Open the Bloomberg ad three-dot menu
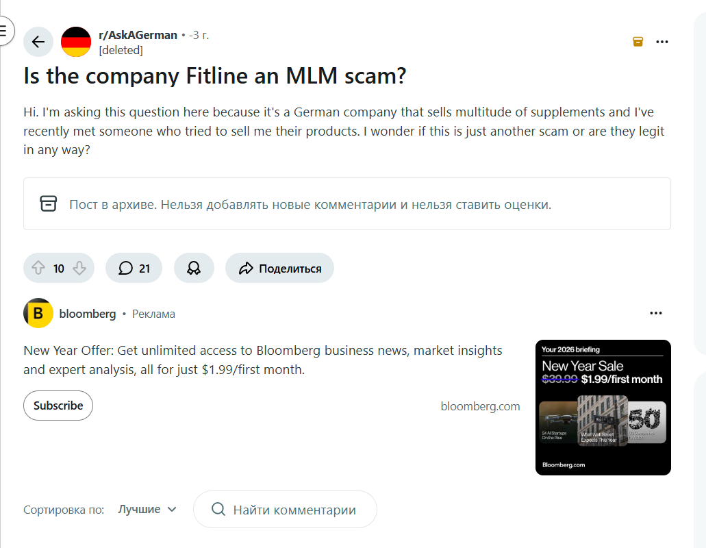 (x=656, y=314)
